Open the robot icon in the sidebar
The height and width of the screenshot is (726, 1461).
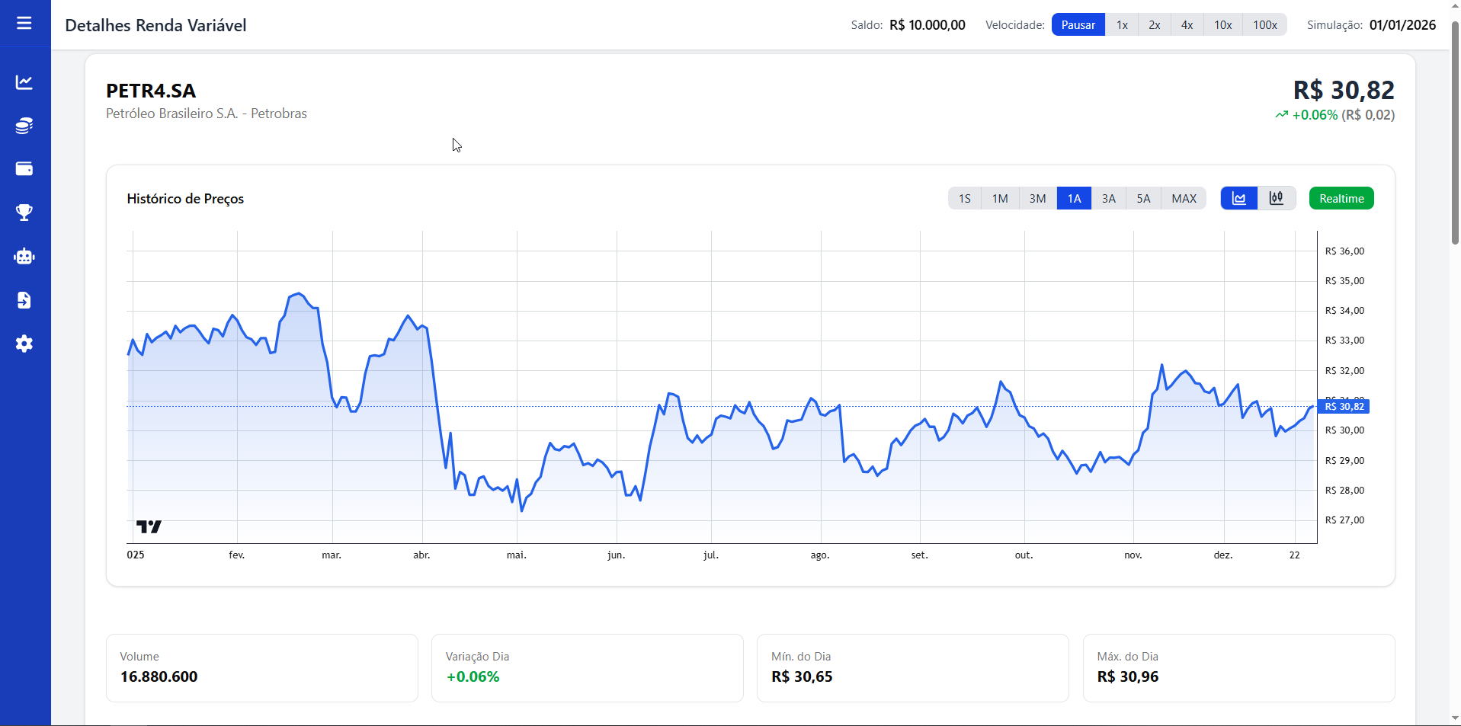pyautogui.click(x=24, y=257)
